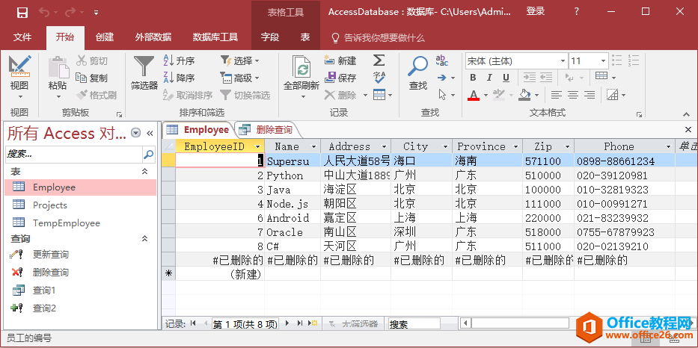Click search magnifier in navigation pane

148,155
